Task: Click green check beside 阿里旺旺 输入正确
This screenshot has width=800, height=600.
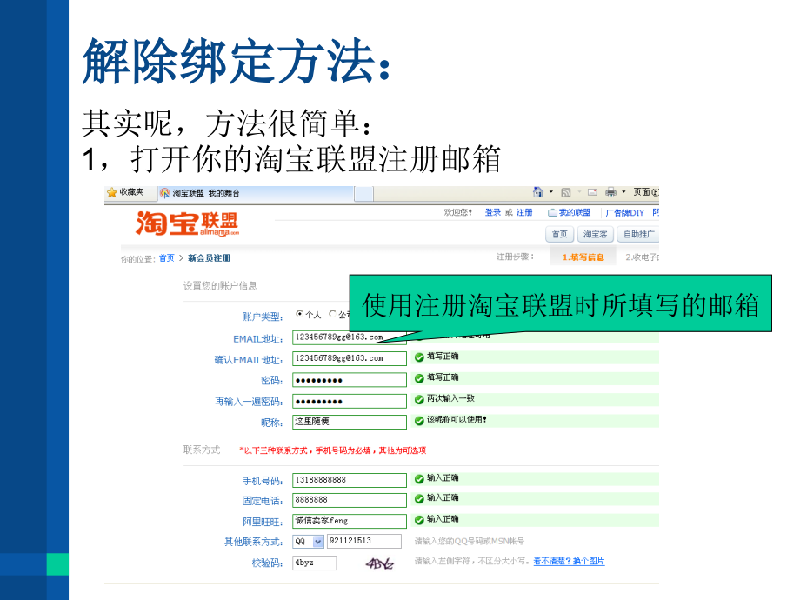Action: 419,520
